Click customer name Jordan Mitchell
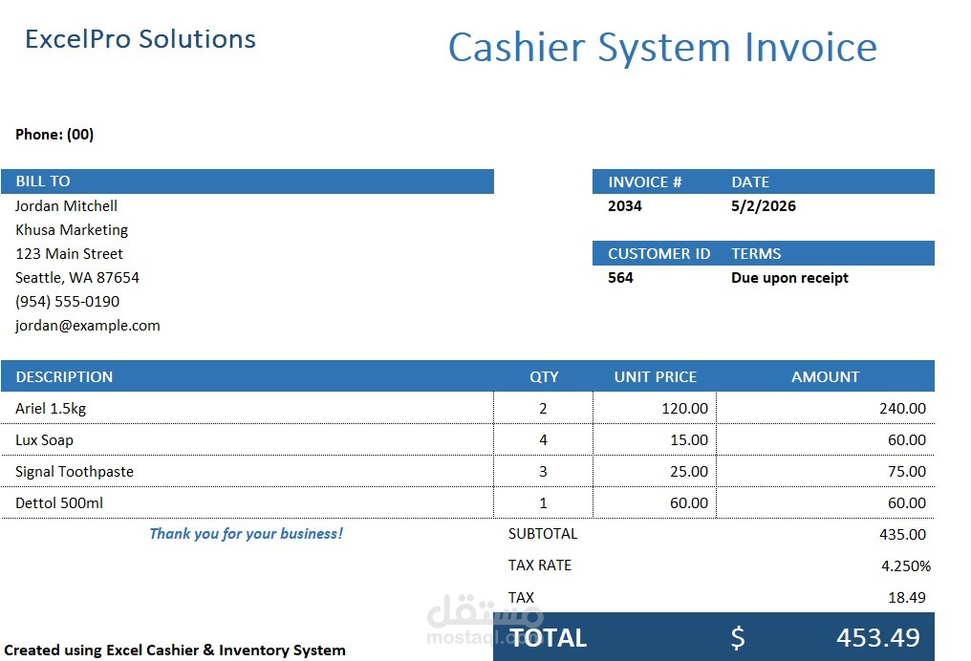 pyautogui.click(x=66, y=206)
